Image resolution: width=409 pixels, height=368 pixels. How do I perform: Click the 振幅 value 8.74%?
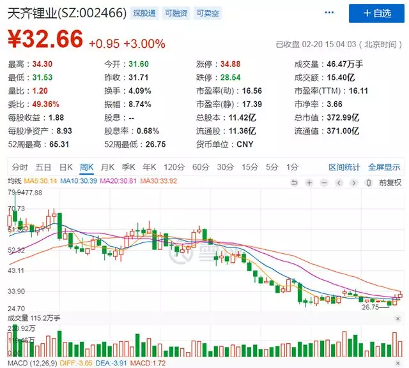click(140, 104)
